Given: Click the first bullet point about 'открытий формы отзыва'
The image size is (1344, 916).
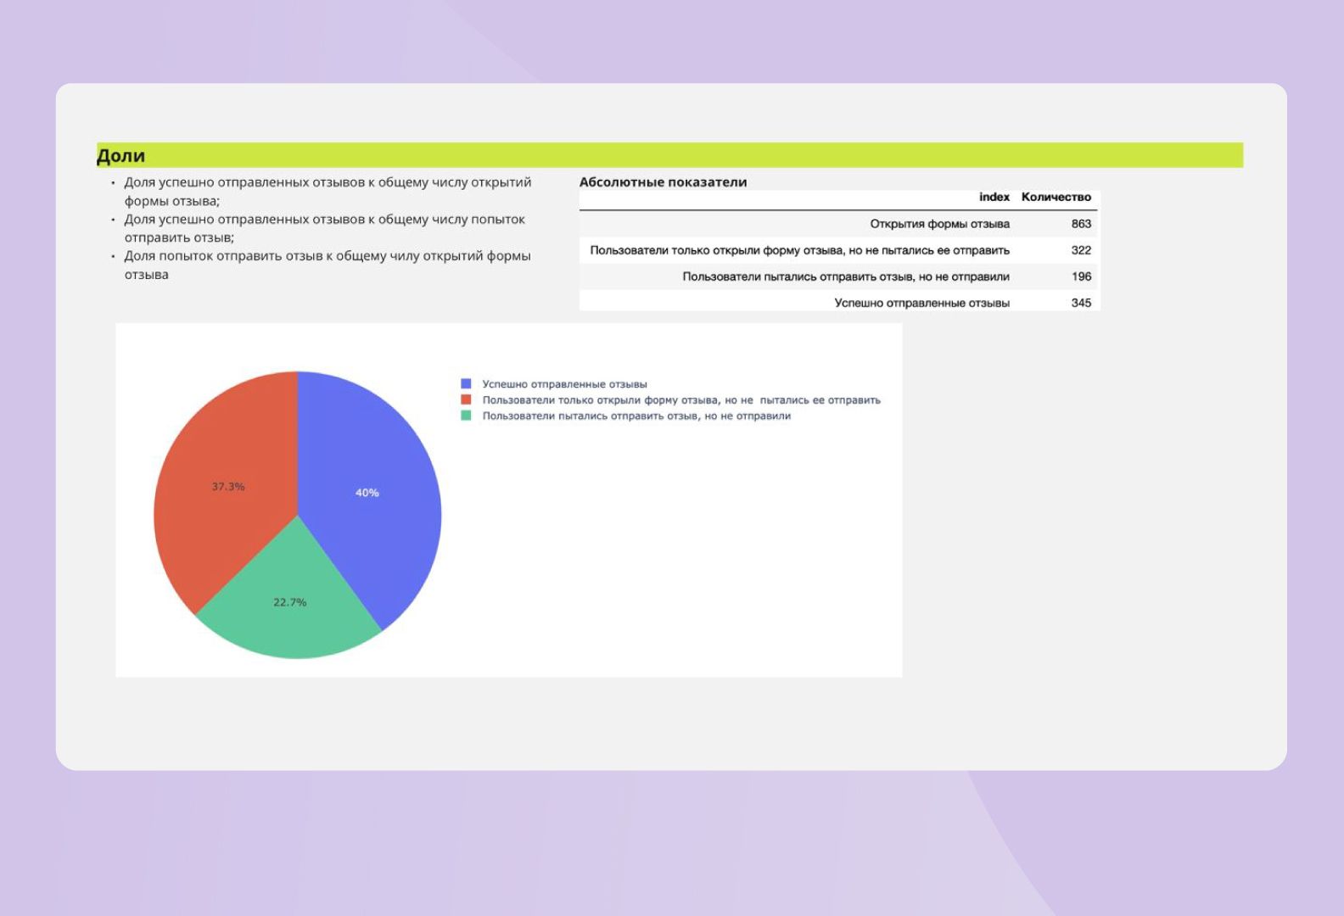Looking at the screenshot, I should click(328, 191).
